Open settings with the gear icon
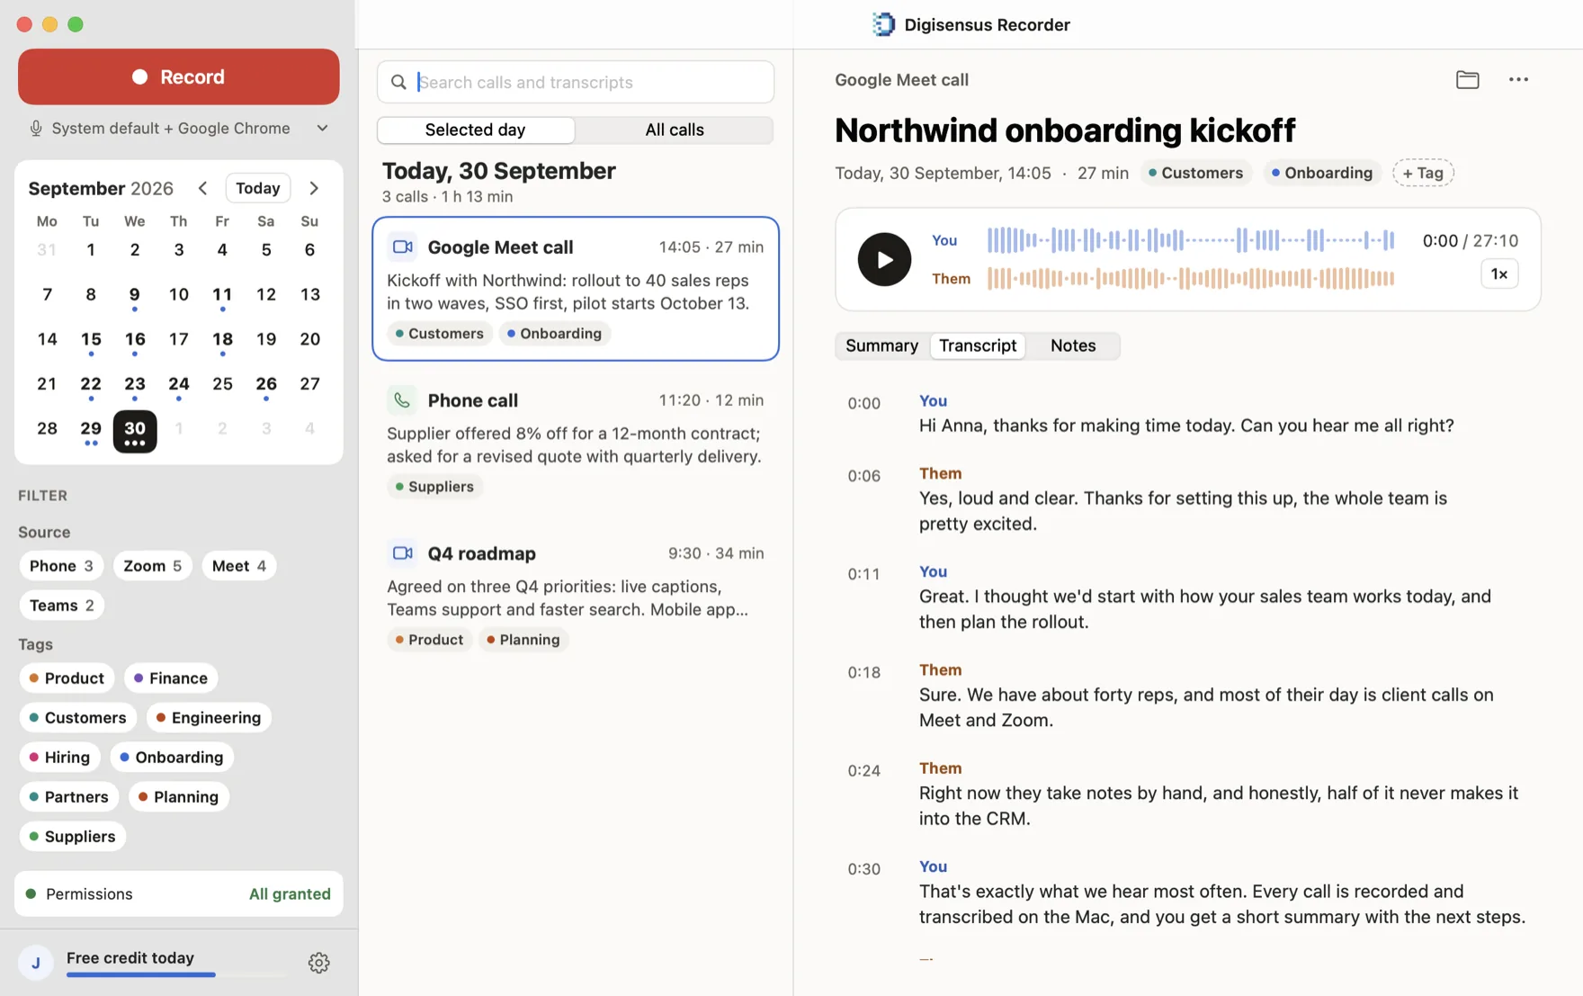This screenshot has width=1583, height=996. (x=318, y=963)
